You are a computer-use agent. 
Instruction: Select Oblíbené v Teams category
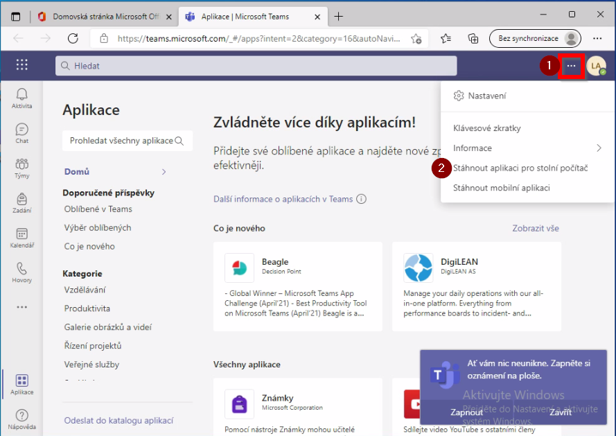[x=98, y=209]
